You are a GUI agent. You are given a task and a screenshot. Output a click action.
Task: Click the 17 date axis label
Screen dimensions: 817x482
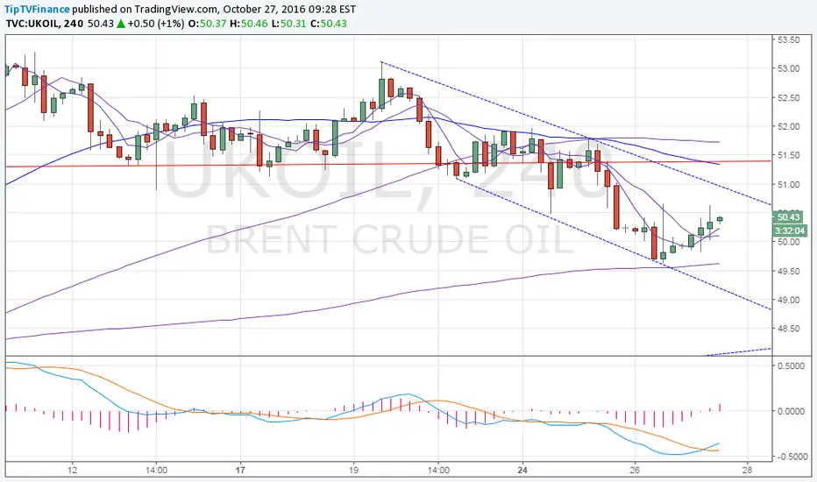pyautogui.click(x=239, y=470)
